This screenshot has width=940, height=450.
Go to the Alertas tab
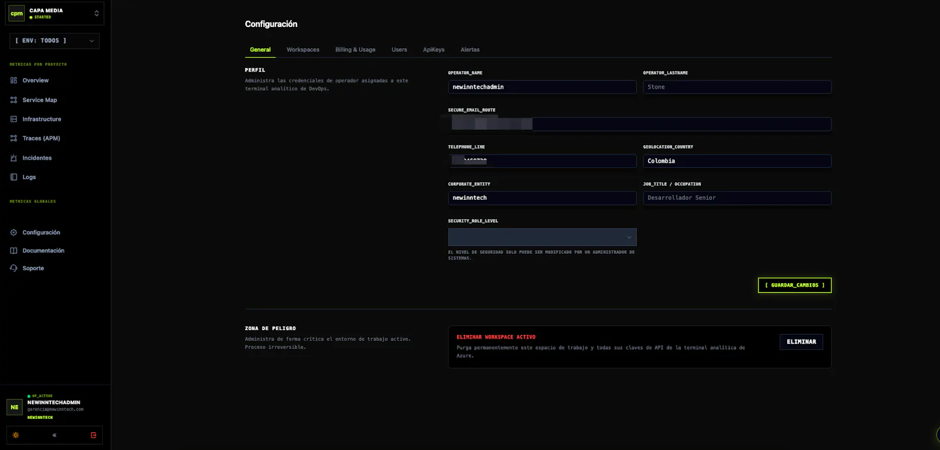pos(470,50)
